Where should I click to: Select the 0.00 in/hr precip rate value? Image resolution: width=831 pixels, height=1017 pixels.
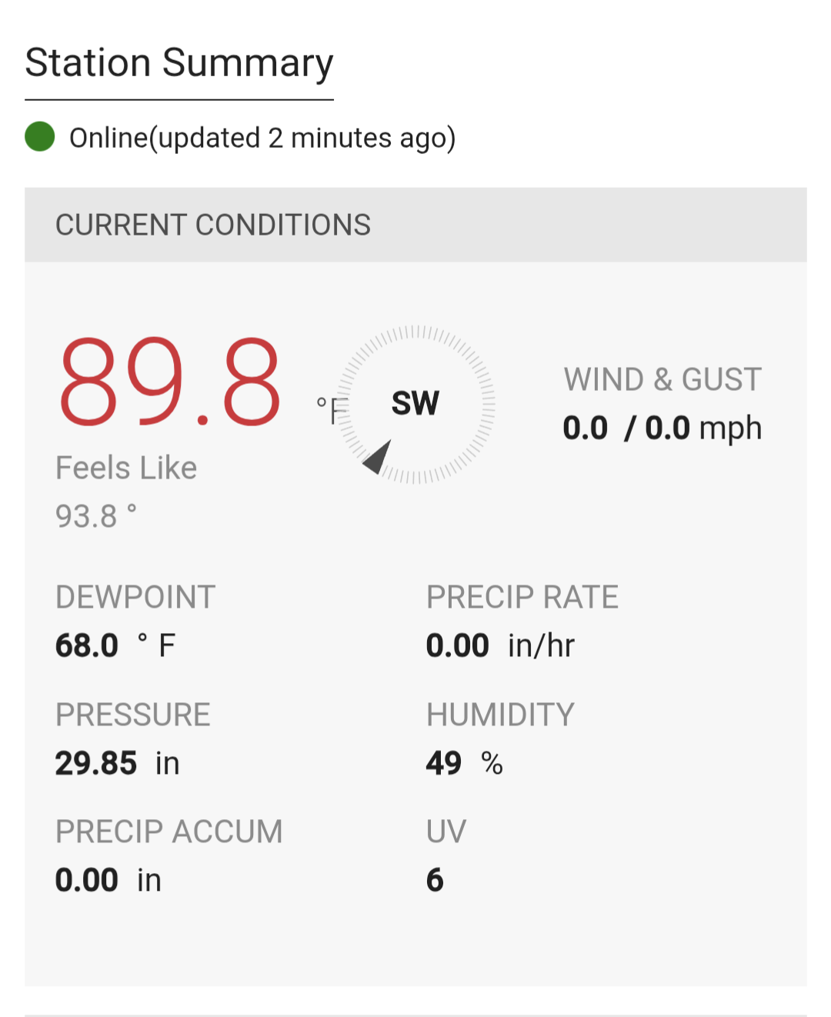[500, 645]
